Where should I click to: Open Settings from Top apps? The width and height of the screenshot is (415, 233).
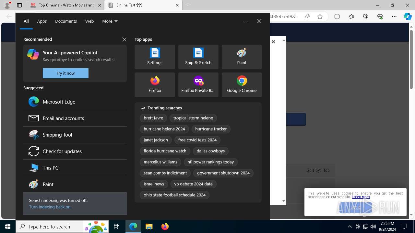tap(155, 57)
